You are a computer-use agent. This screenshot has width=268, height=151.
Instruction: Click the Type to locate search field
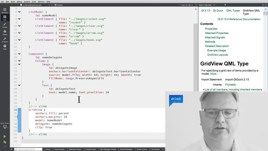28,149
